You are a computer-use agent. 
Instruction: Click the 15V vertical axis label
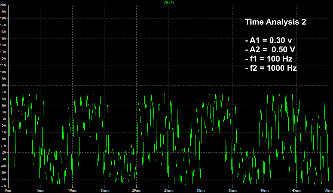pyautogui.click(x=3, y=39)
